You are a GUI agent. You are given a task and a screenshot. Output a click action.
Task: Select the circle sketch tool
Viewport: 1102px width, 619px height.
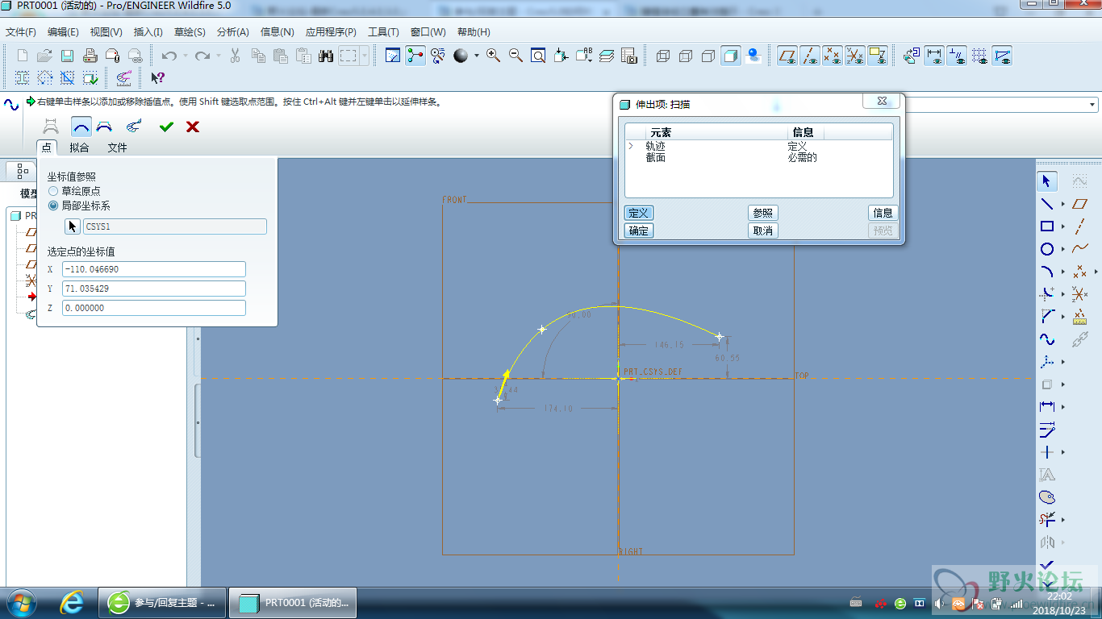click(1047, 249)
